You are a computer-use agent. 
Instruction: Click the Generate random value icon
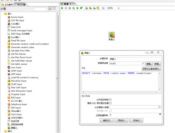(9, 47)
